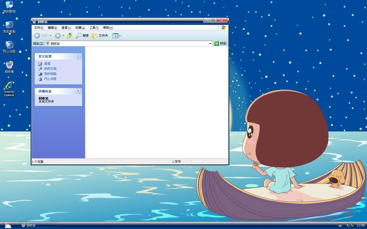Toggle the Folders (文件夹) pane button
Image resolution: width=367 pixels, height=229 pixels.
[100, 36]
